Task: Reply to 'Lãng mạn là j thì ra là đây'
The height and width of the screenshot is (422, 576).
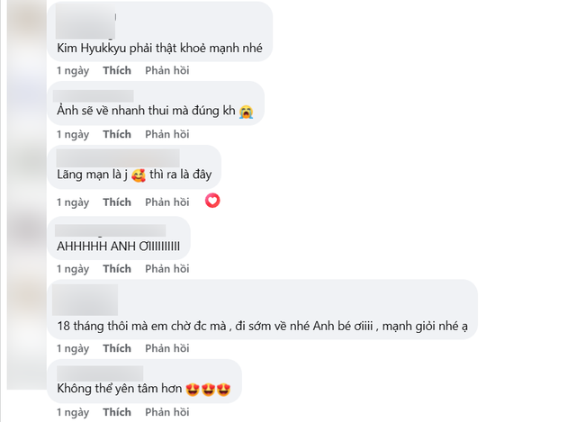Action: click(167, 202)
